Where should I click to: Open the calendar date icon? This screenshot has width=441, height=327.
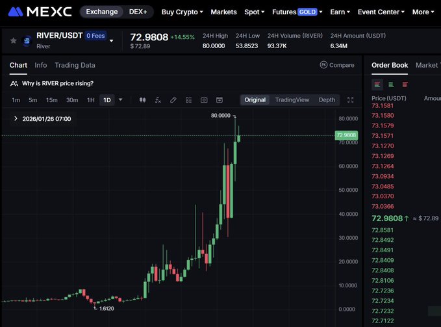(x=220, y=100)
